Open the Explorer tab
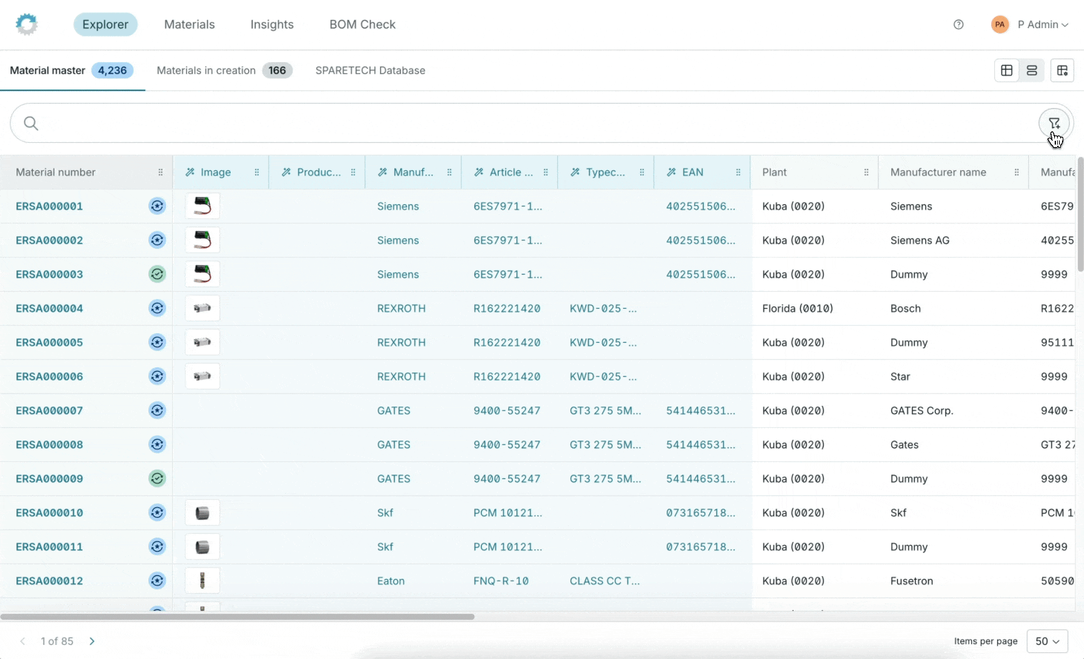Viewport: 1084px width, 659px height. click(x=106, y=24)
